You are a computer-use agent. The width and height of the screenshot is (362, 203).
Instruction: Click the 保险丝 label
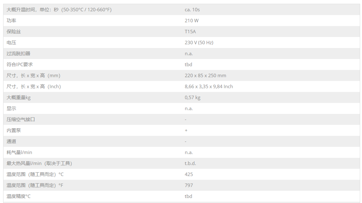[14, 31]
